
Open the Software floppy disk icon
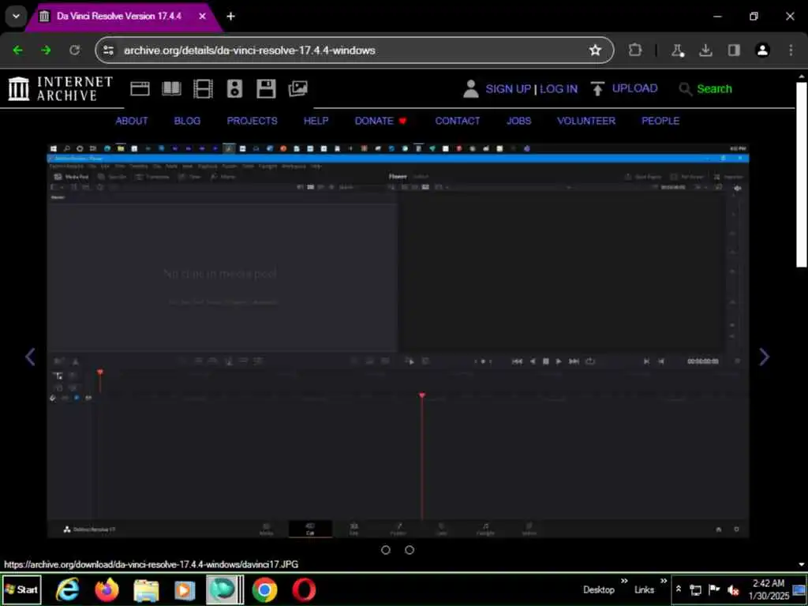[x=266, y=88]
